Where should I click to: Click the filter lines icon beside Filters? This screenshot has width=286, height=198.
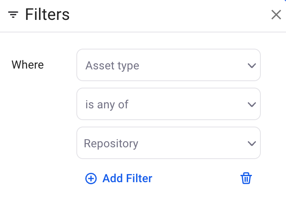point(13,15)
